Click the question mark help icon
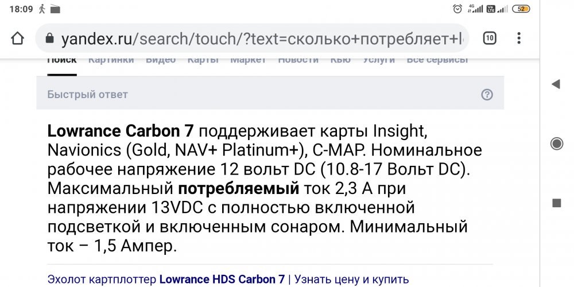Screen dimensions: 574x287 pyautogui.click(x=487, y=95)
